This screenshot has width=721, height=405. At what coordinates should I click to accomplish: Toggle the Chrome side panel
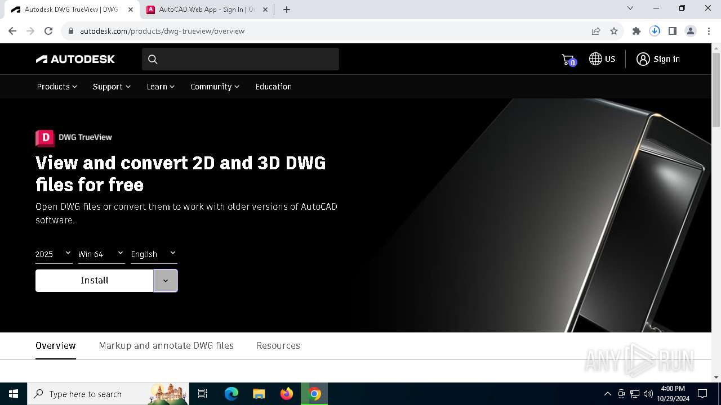(673, 31)
